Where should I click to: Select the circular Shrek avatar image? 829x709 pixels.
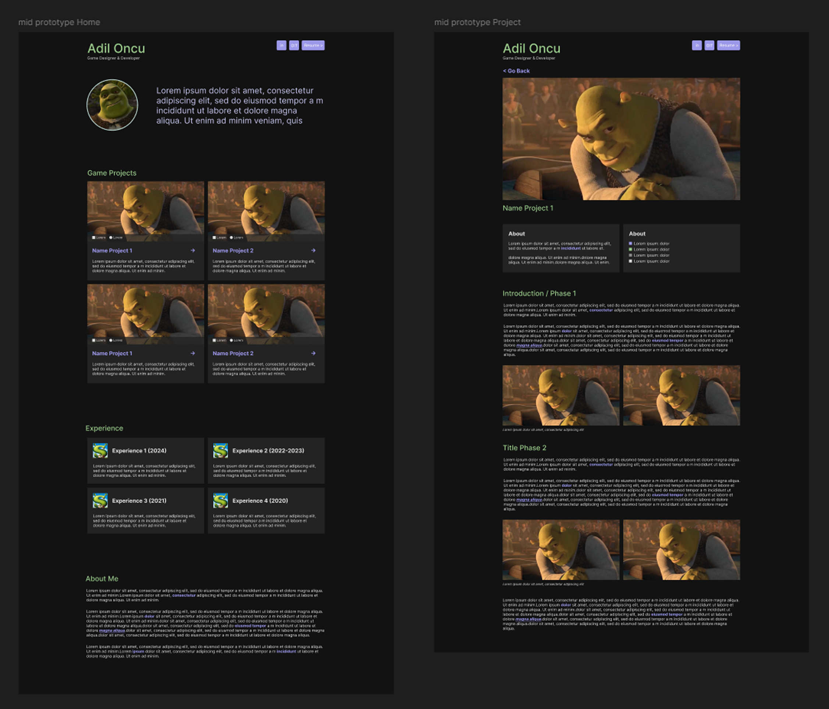[112, 105]
